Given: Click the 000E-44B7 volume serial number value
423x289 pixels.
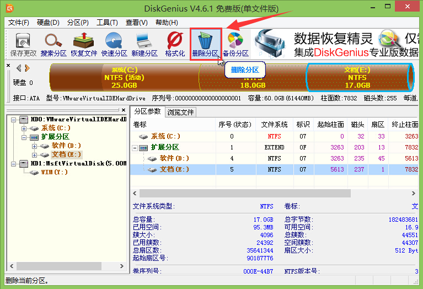Looking at the screenshot, I should 258,271.
